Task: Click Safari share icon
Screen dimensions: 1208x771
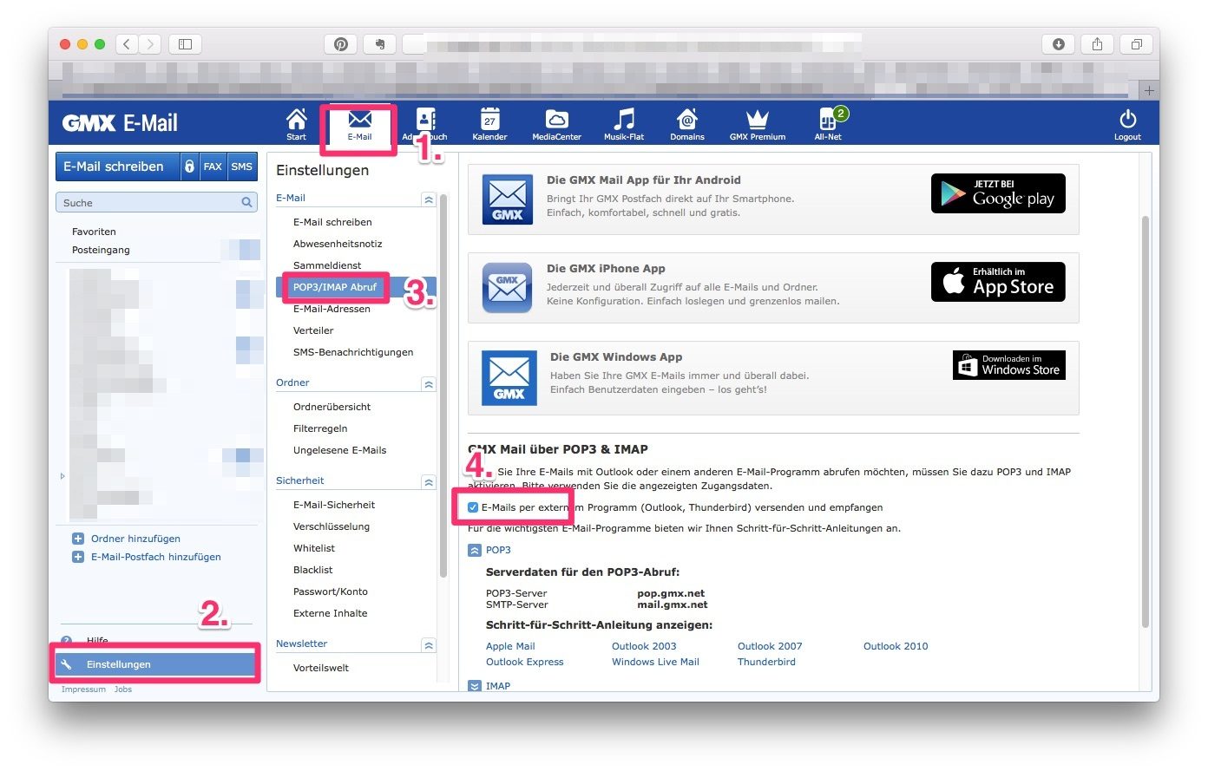Action: (1097, 44)
